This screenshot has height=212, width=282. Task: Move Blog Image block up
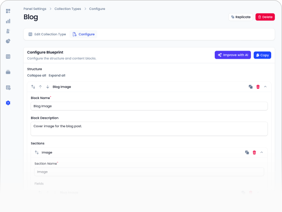tap(40, 87)
